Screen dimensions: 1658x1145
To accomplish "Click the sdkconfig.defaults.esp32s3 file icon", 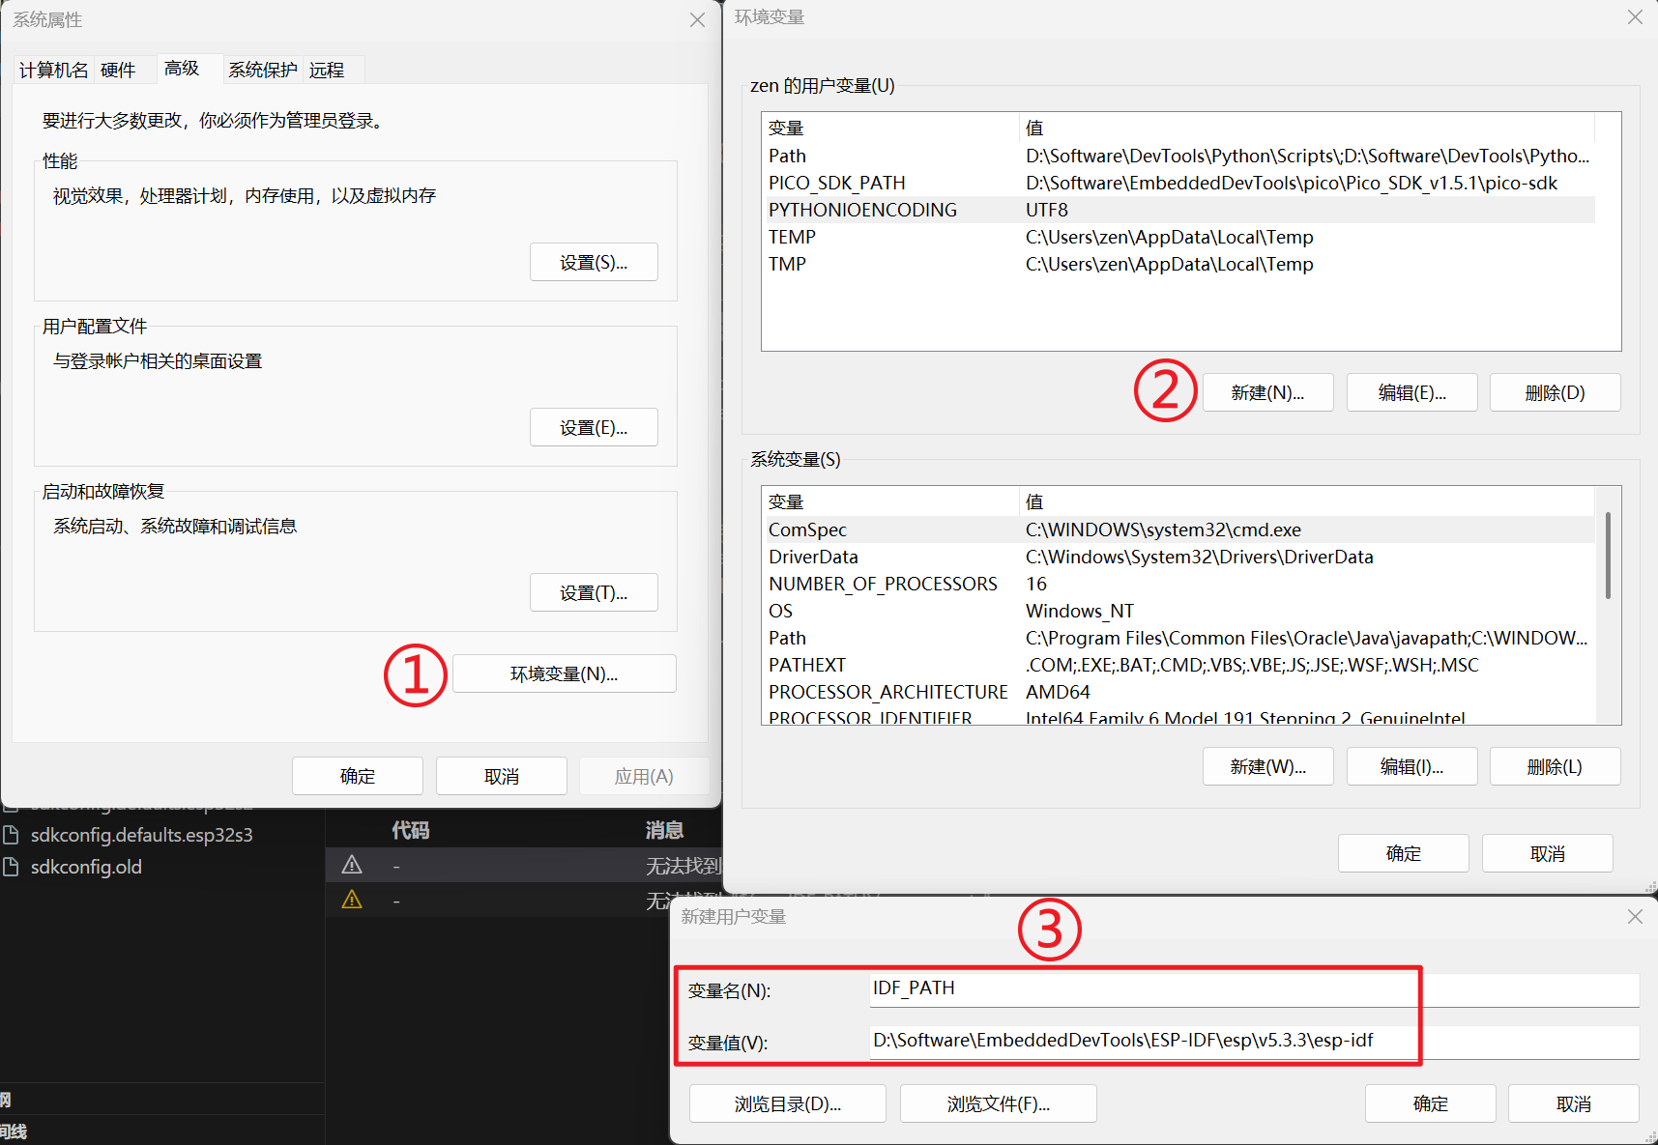I will coord(13,834).
